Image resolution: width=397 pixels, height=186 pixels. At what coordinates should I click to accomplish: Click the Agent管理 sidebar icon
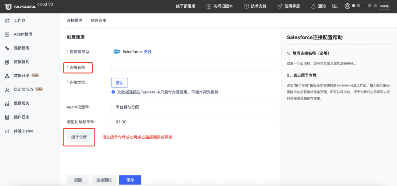[7, 34]
